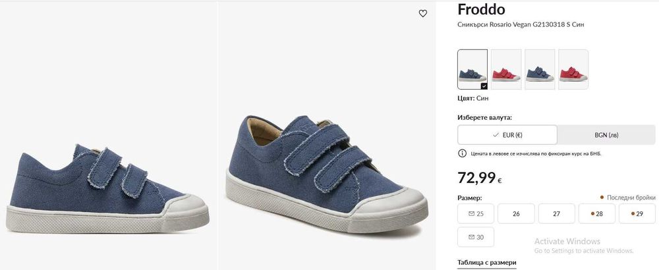Click envelope icon on size 30
This screenshot has height=270, width=659.
[471, 237]
